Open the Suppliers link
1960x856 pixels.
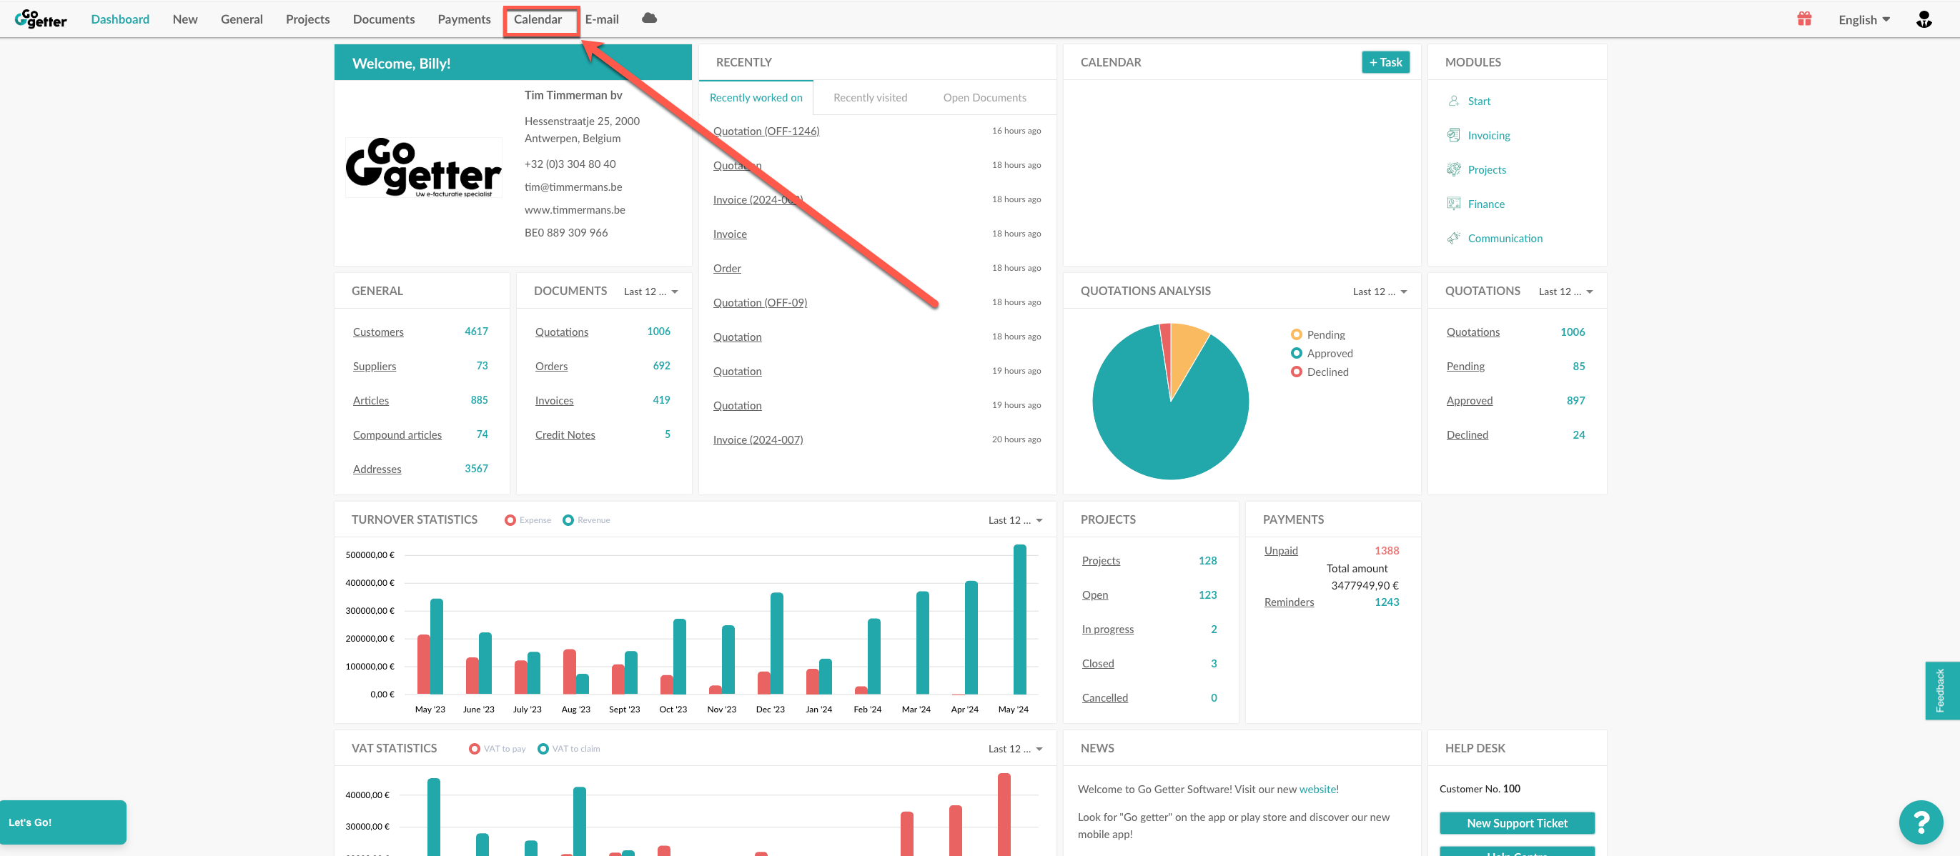[374, 366]
